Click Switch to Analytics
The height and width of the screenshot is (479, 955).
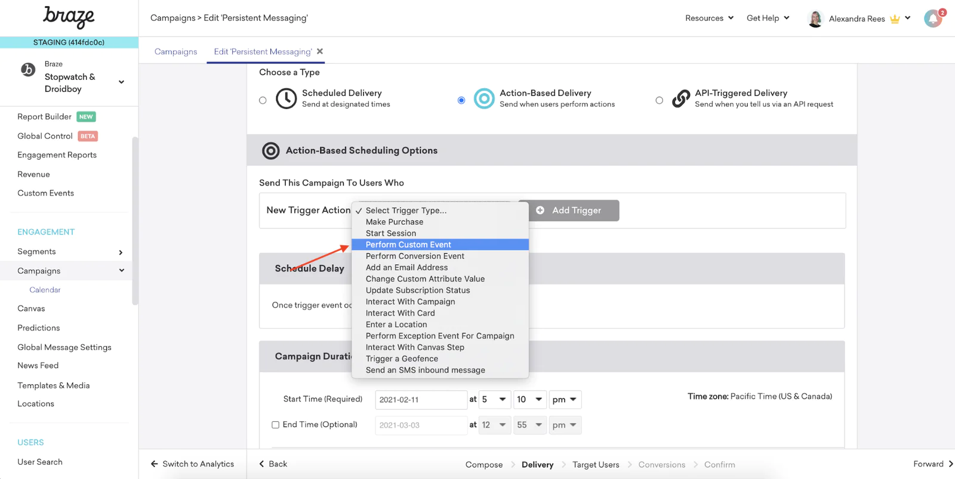(x=192, y=464)
